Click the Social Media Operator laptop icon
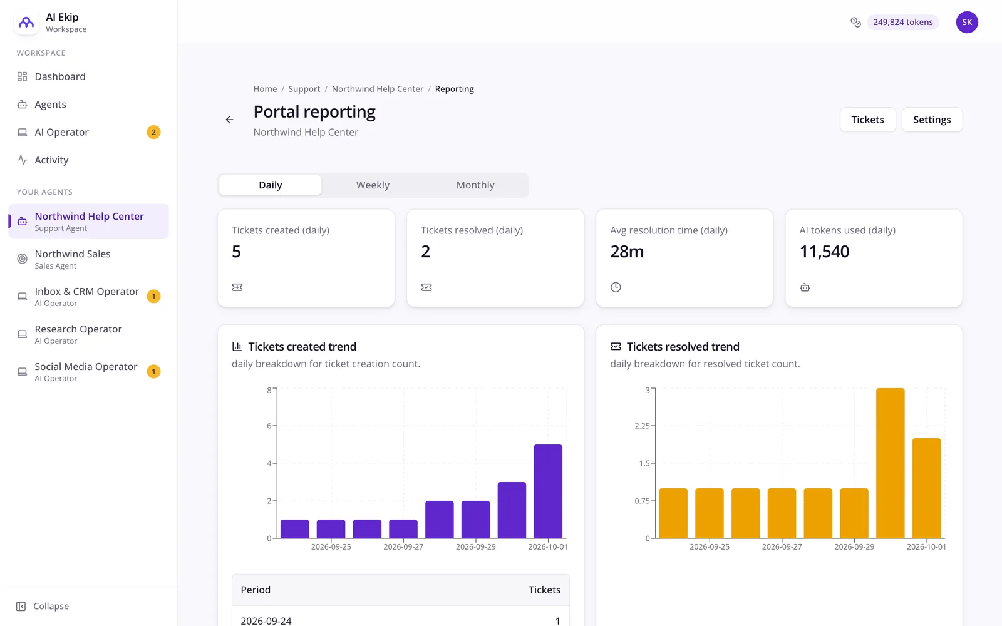This screenshot has height=626, width=1002. pyautogui.click(x=22, y=371)
